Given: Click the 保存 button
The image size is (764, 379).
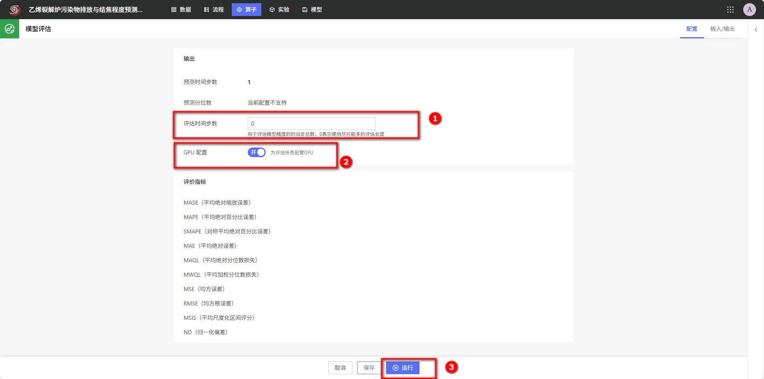Looking at the screenshot, I should [x=369, y=368].
